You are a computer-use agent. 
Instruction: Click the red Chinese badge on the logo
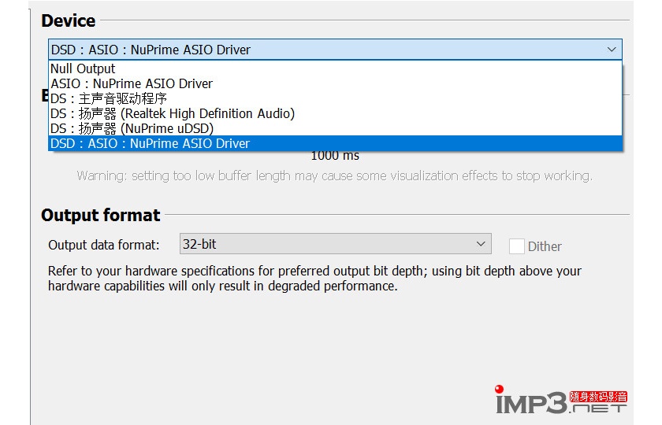[598, 397]
